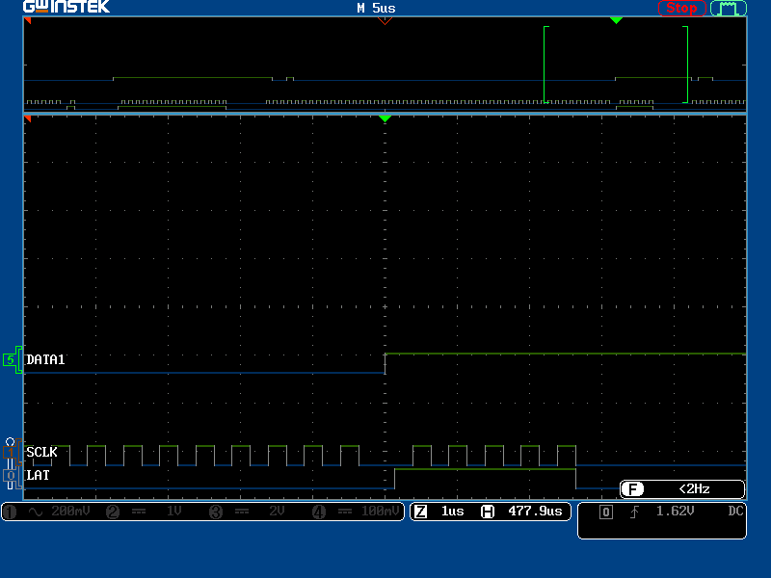Image resolution: width=771 pixels, height=578 pixels.
Task: Click the <2Hz frequency readout
Action: [x=694, y=489]
